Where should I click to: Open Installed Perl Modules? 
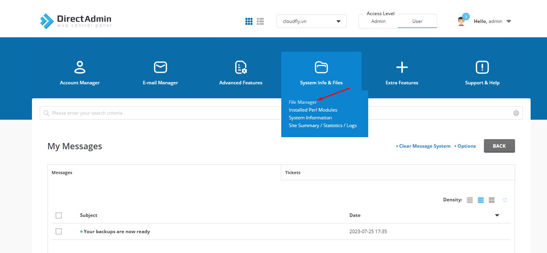313,110
